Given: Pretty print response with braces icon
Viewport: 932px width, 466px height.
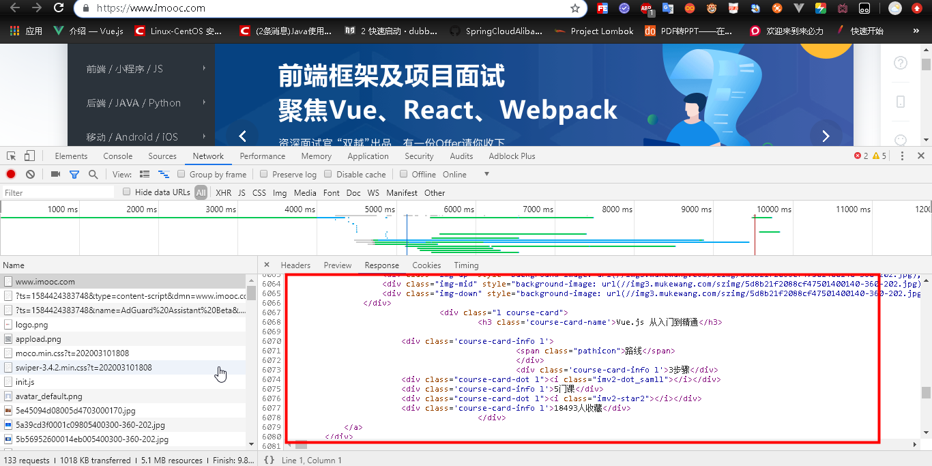Looking at the screenshot, I should pos(269,460).
